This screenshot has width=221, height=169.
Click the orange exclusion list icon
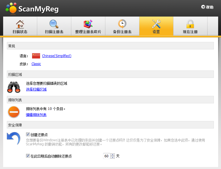(x=14, y=112)
